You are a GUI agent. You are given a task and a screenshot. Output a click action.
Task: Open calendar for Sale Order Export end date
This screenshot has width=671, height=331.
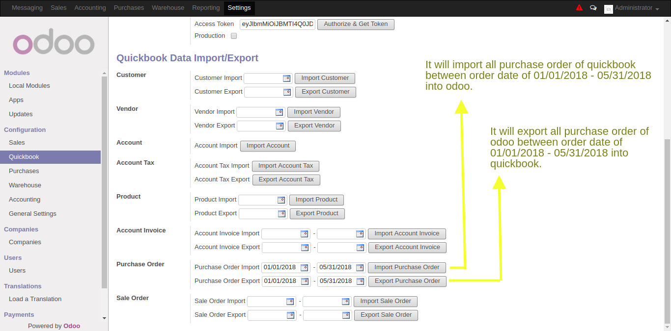click(346, 315)
